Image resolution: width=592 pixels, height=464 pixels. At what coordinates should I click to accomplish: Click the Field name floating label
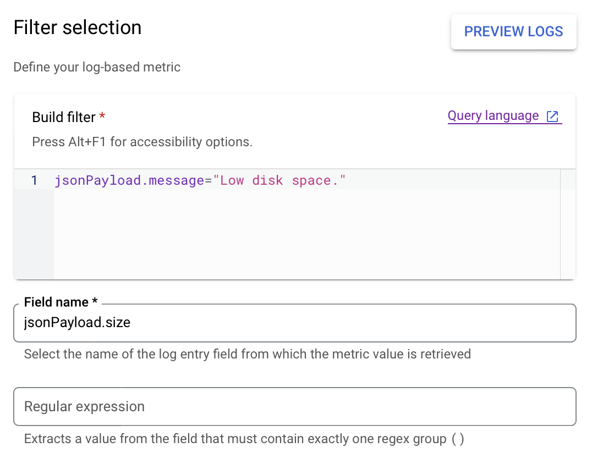coord(61,302)
